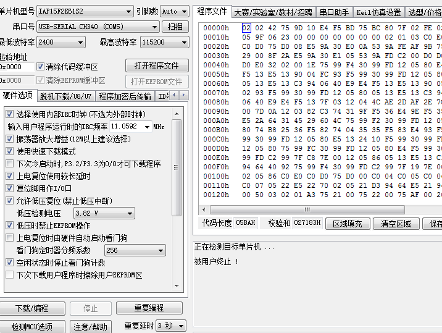Toggle 清除代码缓冲区 checkbox
The height and width of the screenshot is (333, 442).
tap(40, 67)
